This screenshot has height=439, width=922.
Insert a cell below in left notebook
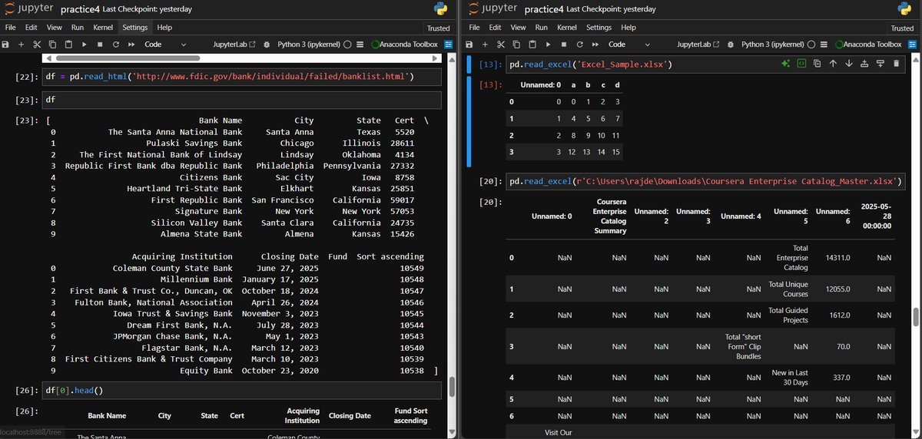click(x=22, y=45)
